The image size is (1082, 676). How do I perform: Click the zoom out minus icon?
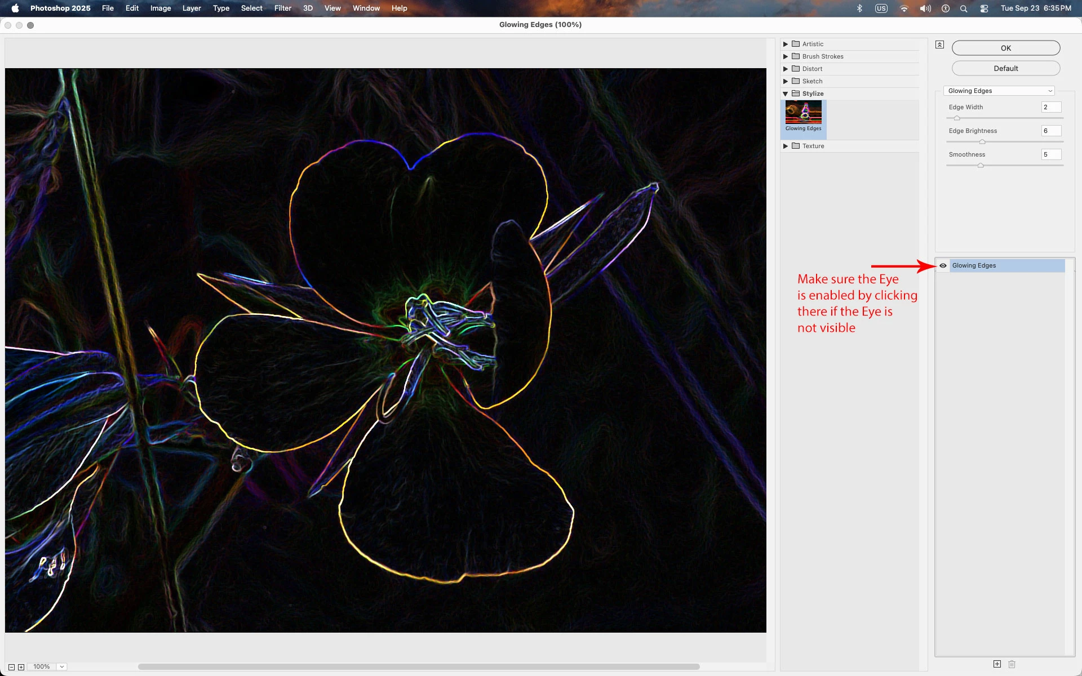[x=11, y=667]
